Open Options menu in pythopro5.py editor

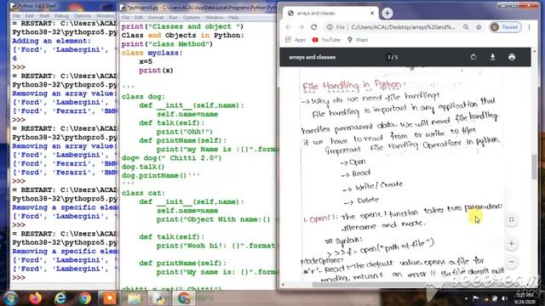pyautogui.click(x=191, y=17)
